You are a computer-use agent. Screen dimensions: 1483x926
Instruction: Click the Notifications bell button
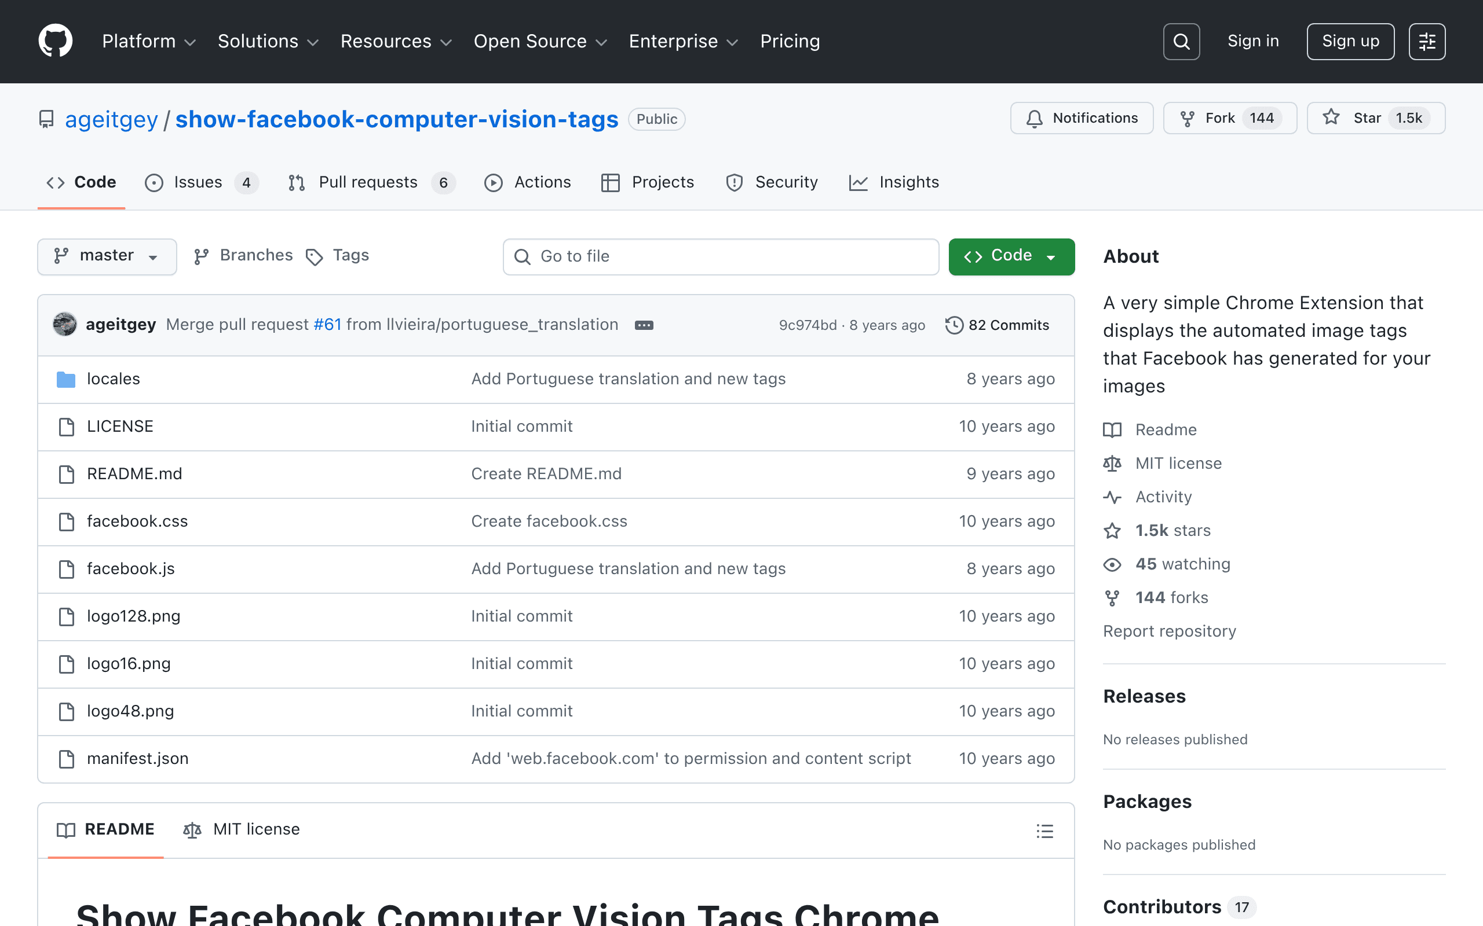[x=1082, y=117]
